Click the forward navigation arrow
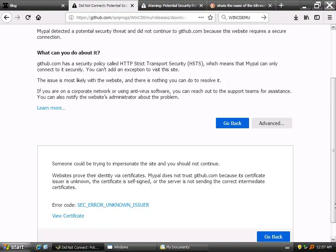 pyautogui.click(x=17, y=17)
